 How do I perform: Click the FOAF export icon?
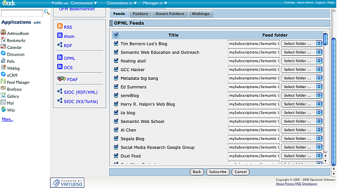click(61, 79)
